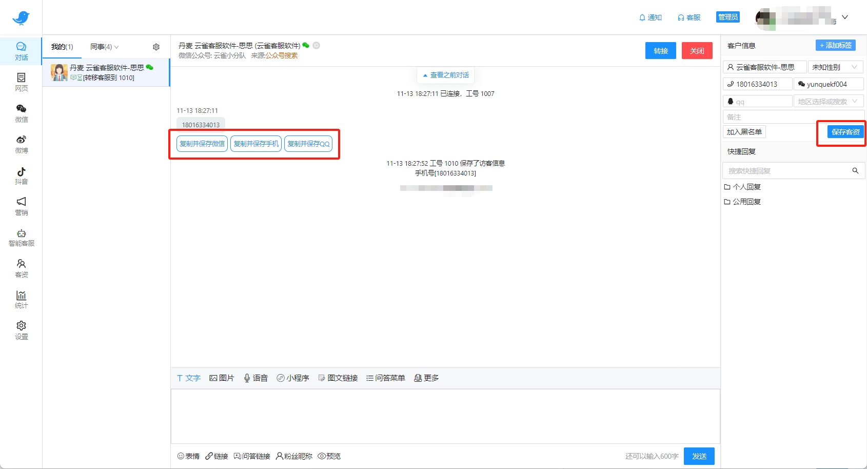Expand the 同事(4) colleagues dropdown
This screenshot has width=867, height=469.
pyautogui.click(x=105, y=47)
